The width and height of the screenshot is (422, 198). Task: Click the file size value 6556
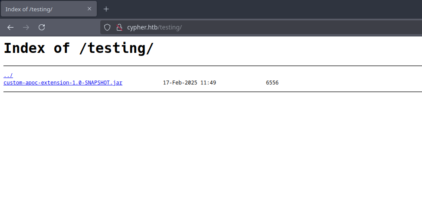click(x=272, y=82)
